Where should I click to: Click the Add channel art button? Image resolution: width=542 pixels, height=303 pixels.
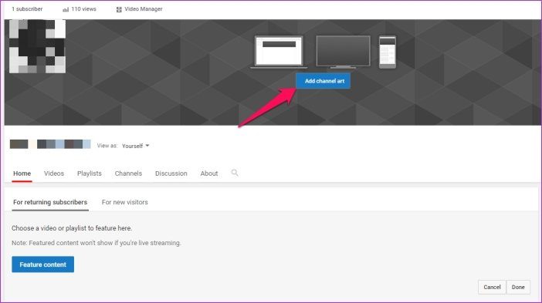324,81
